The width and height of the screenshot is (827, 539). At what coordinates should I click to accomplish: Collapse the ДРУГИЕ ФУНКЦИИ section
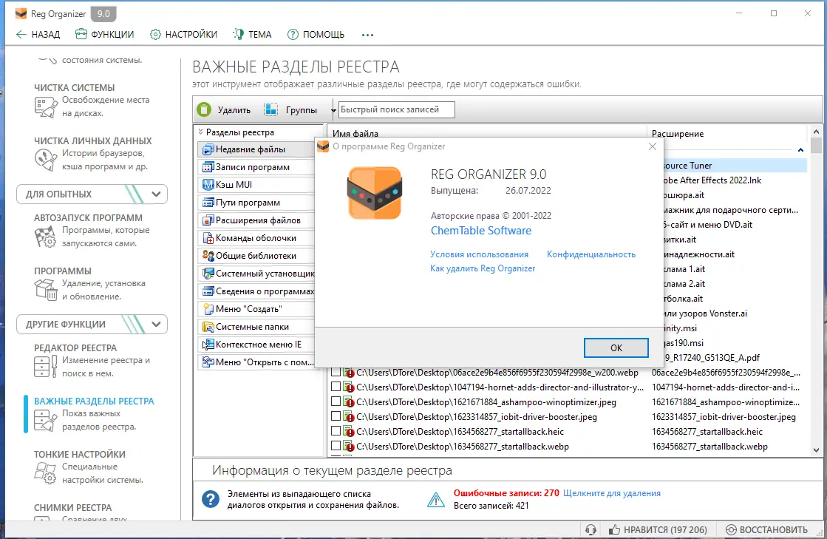point(156,324)
